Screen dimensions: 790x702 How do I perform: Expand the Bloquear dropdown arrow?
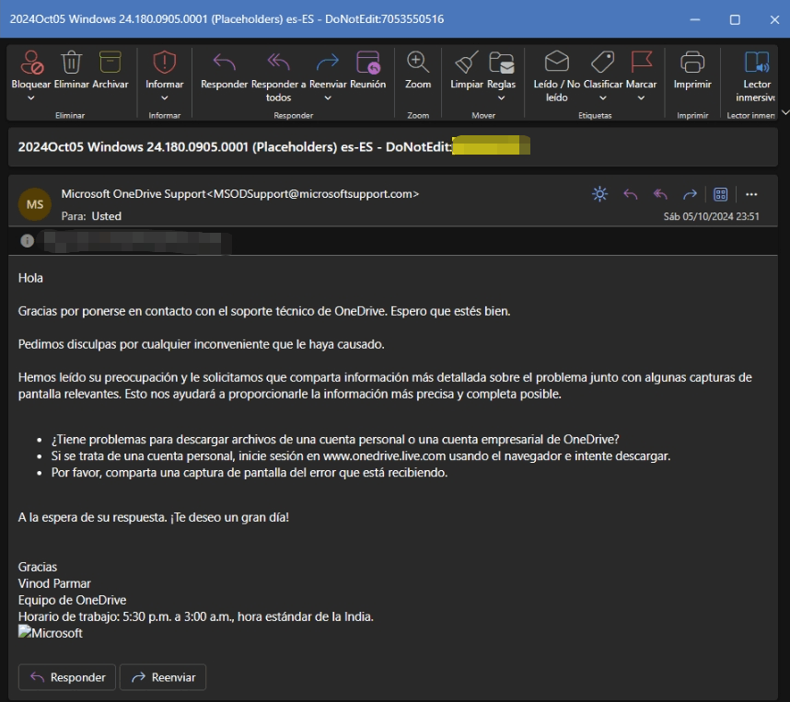pyautogui.click(x=31, y=98)
